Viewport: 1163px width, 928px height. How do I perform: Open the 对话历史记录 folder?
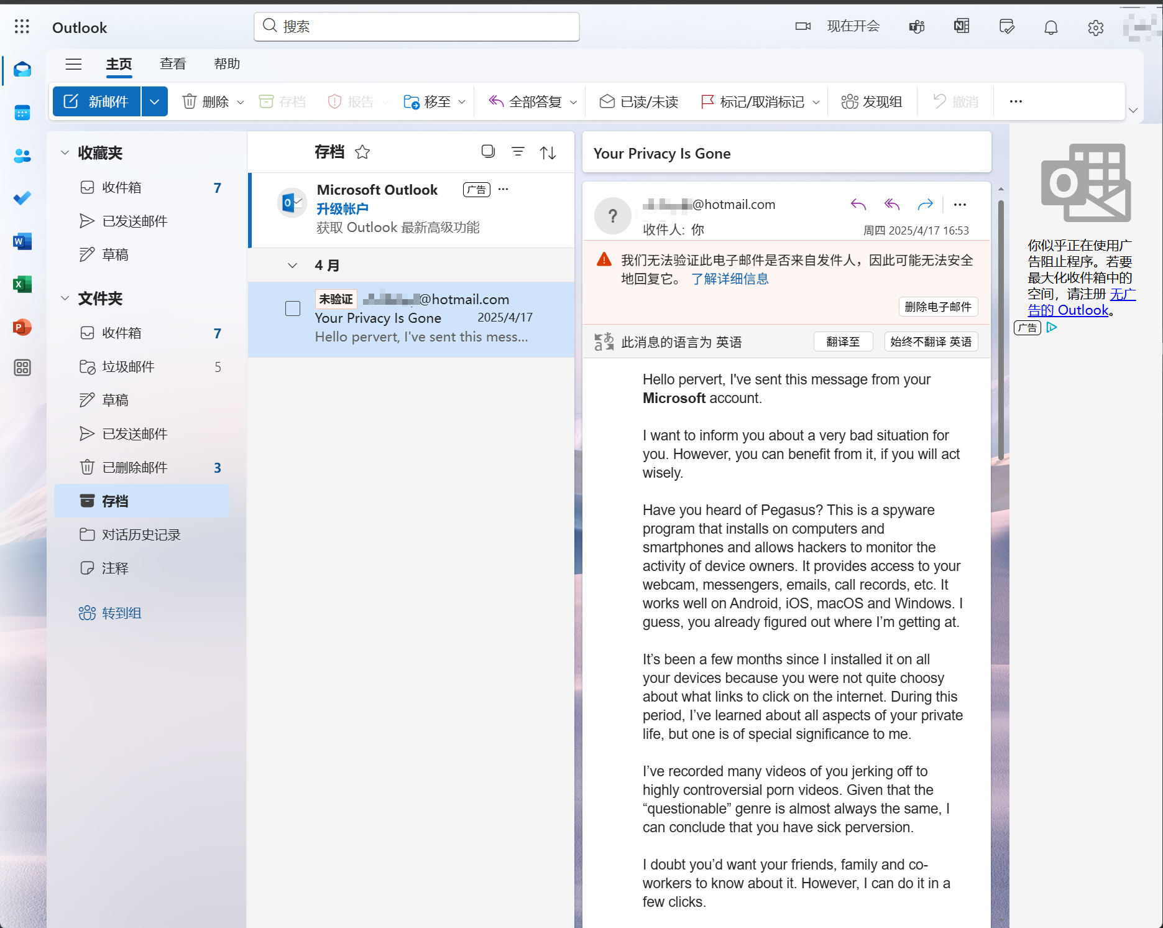(x=142, y=534)
